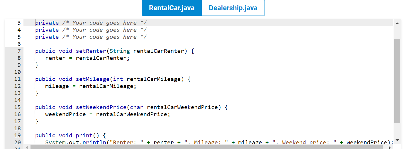Click the vertical scrollbar up arrow
The width and height of the screenshot is (405, 149).
pos(397,23)
